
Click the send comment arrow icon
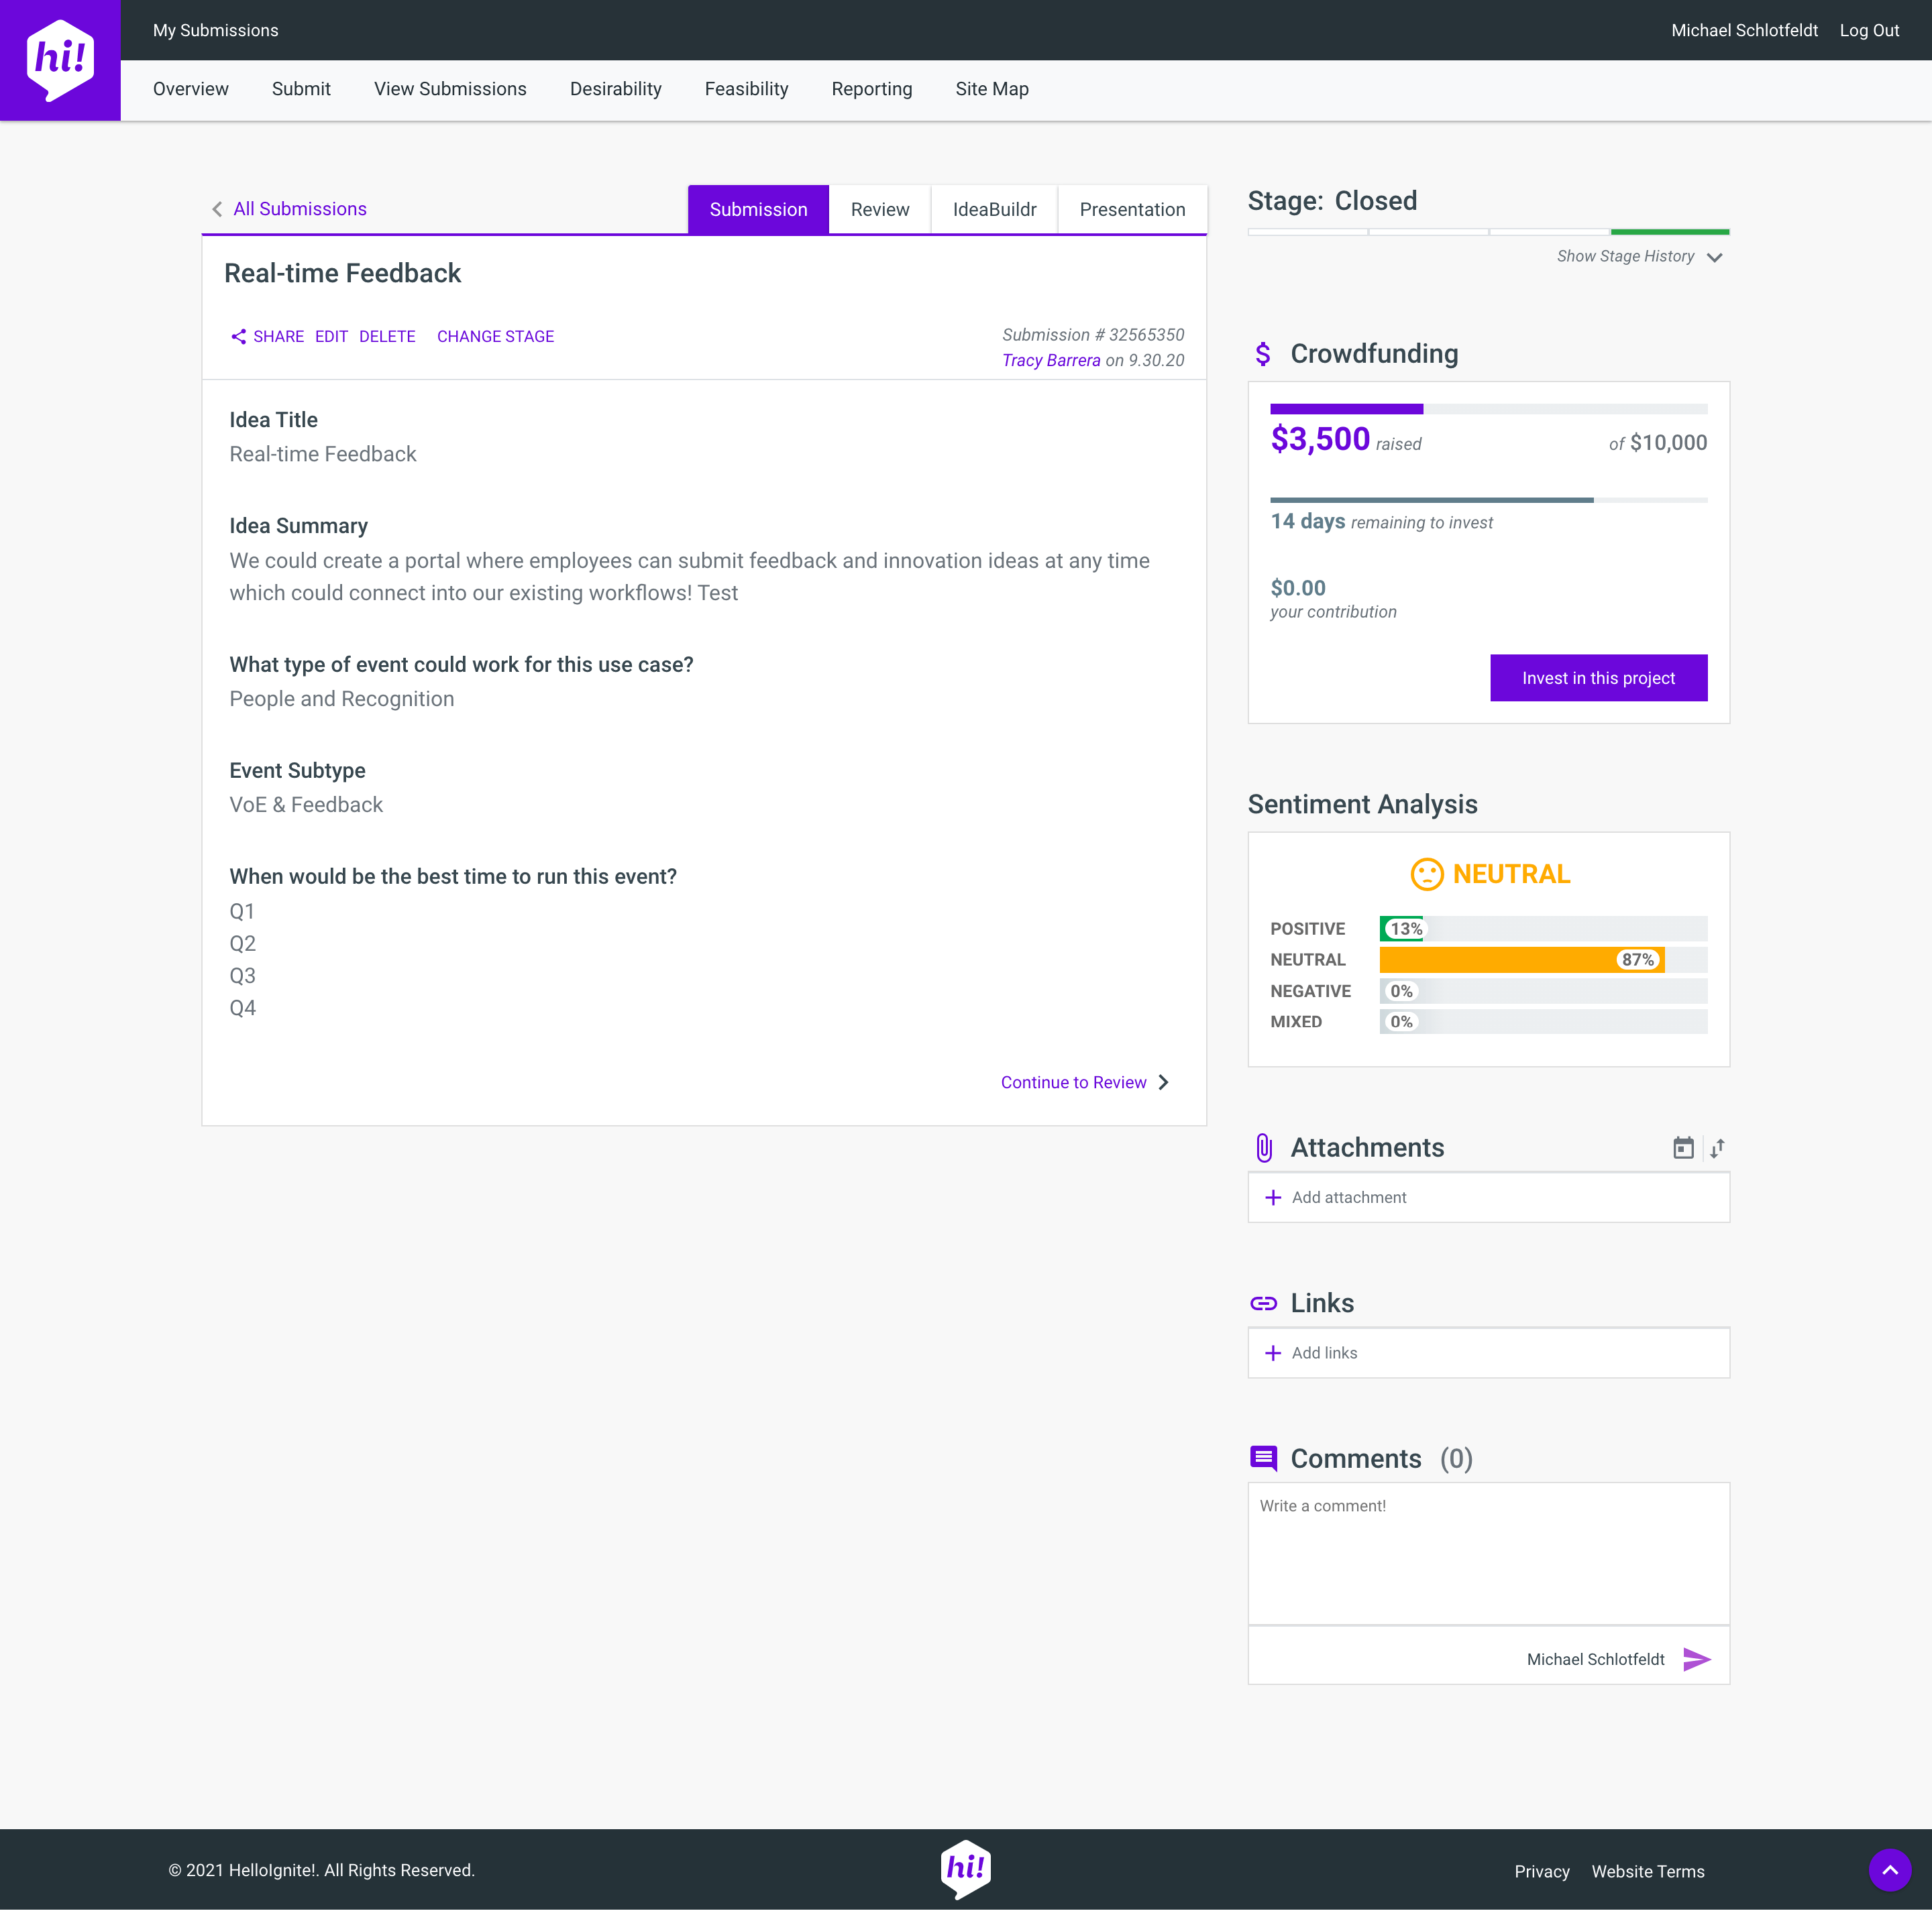coord(1696,1659)
